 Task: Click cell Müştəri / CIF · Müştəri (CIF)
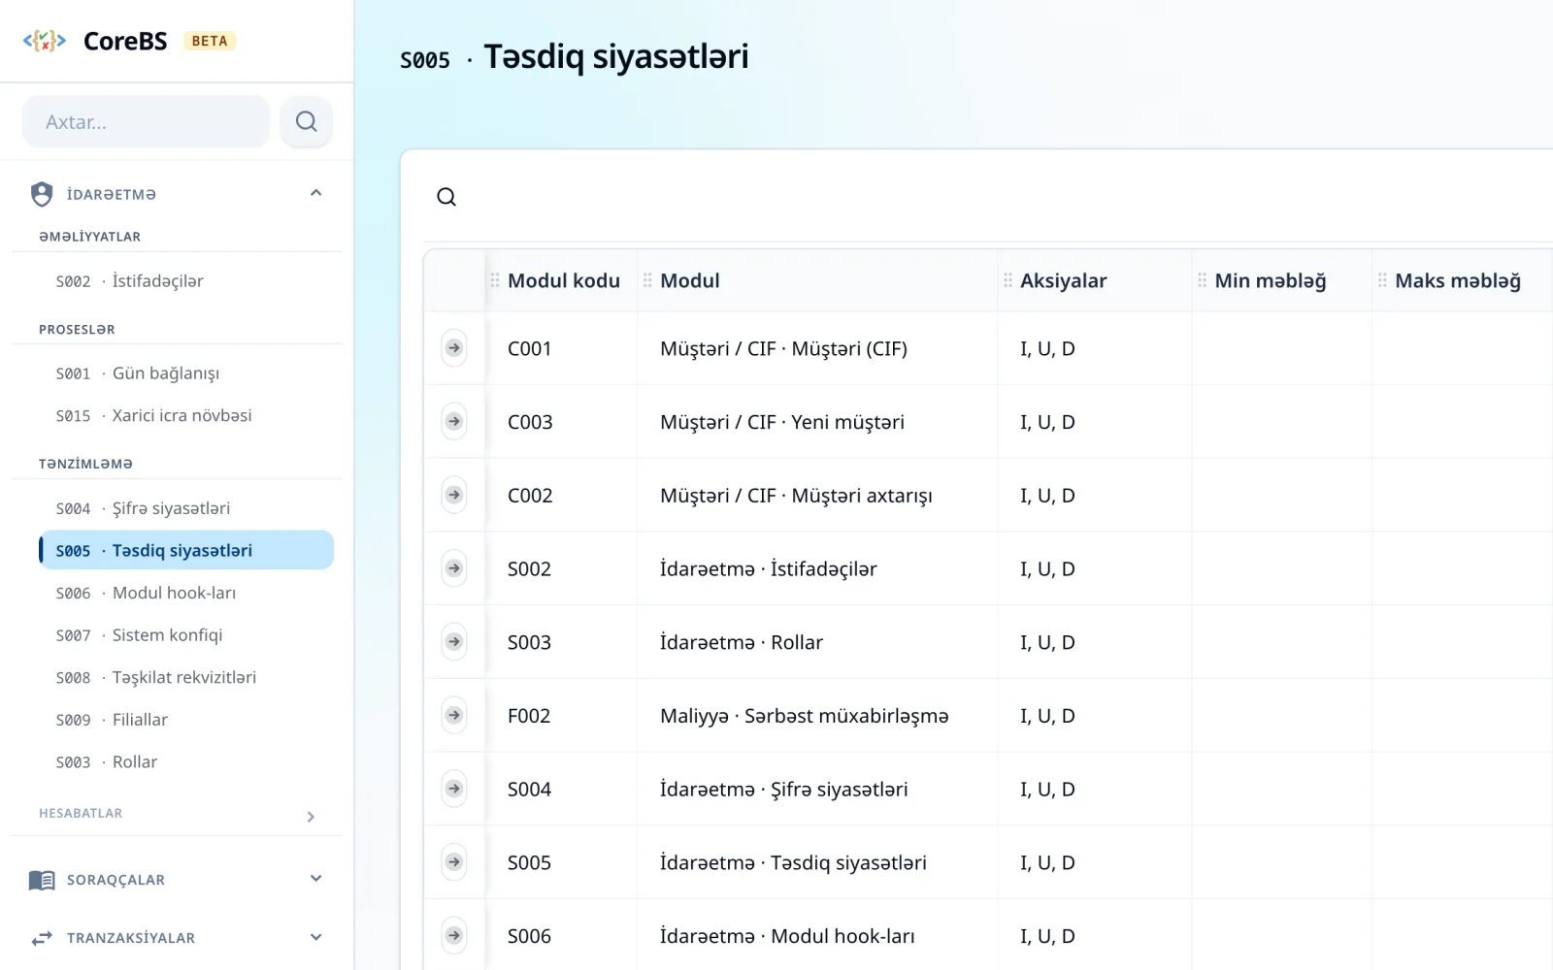(783, 348)
